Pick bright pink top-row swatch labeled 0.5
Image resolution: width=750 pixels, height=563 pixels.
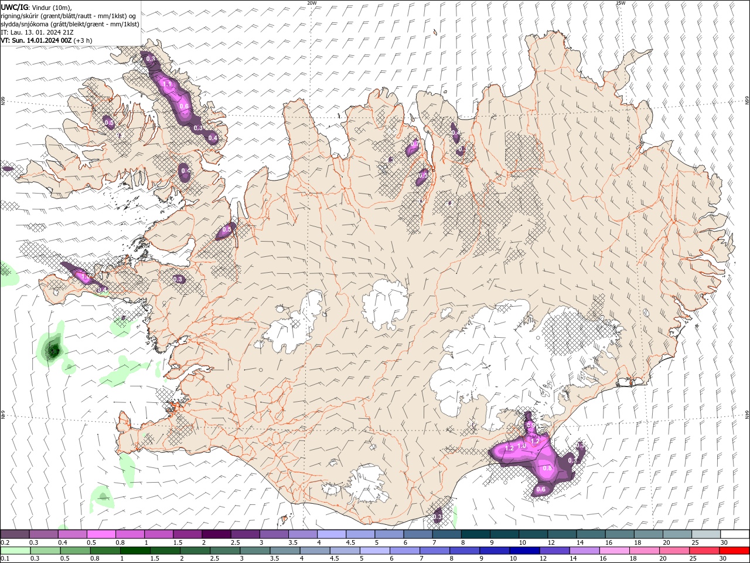101,534
